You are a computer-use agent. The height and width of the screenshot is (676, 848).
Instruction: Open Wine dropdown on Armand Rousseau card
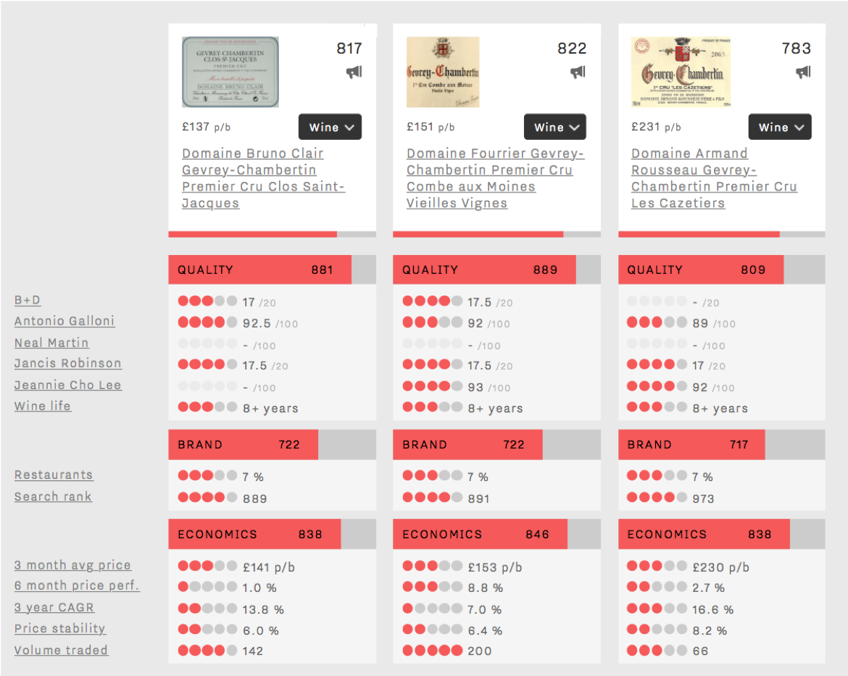coord(780,127)
